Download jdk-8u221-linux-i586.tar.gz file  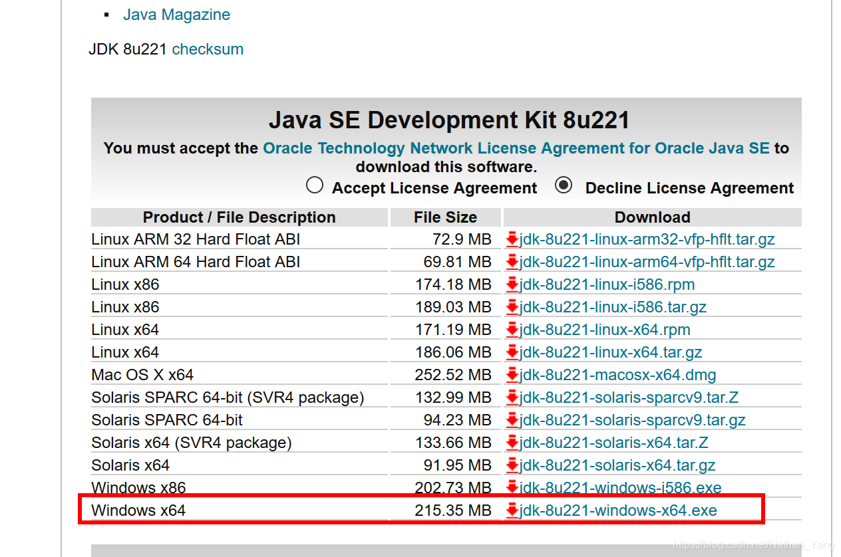point(613,307)
